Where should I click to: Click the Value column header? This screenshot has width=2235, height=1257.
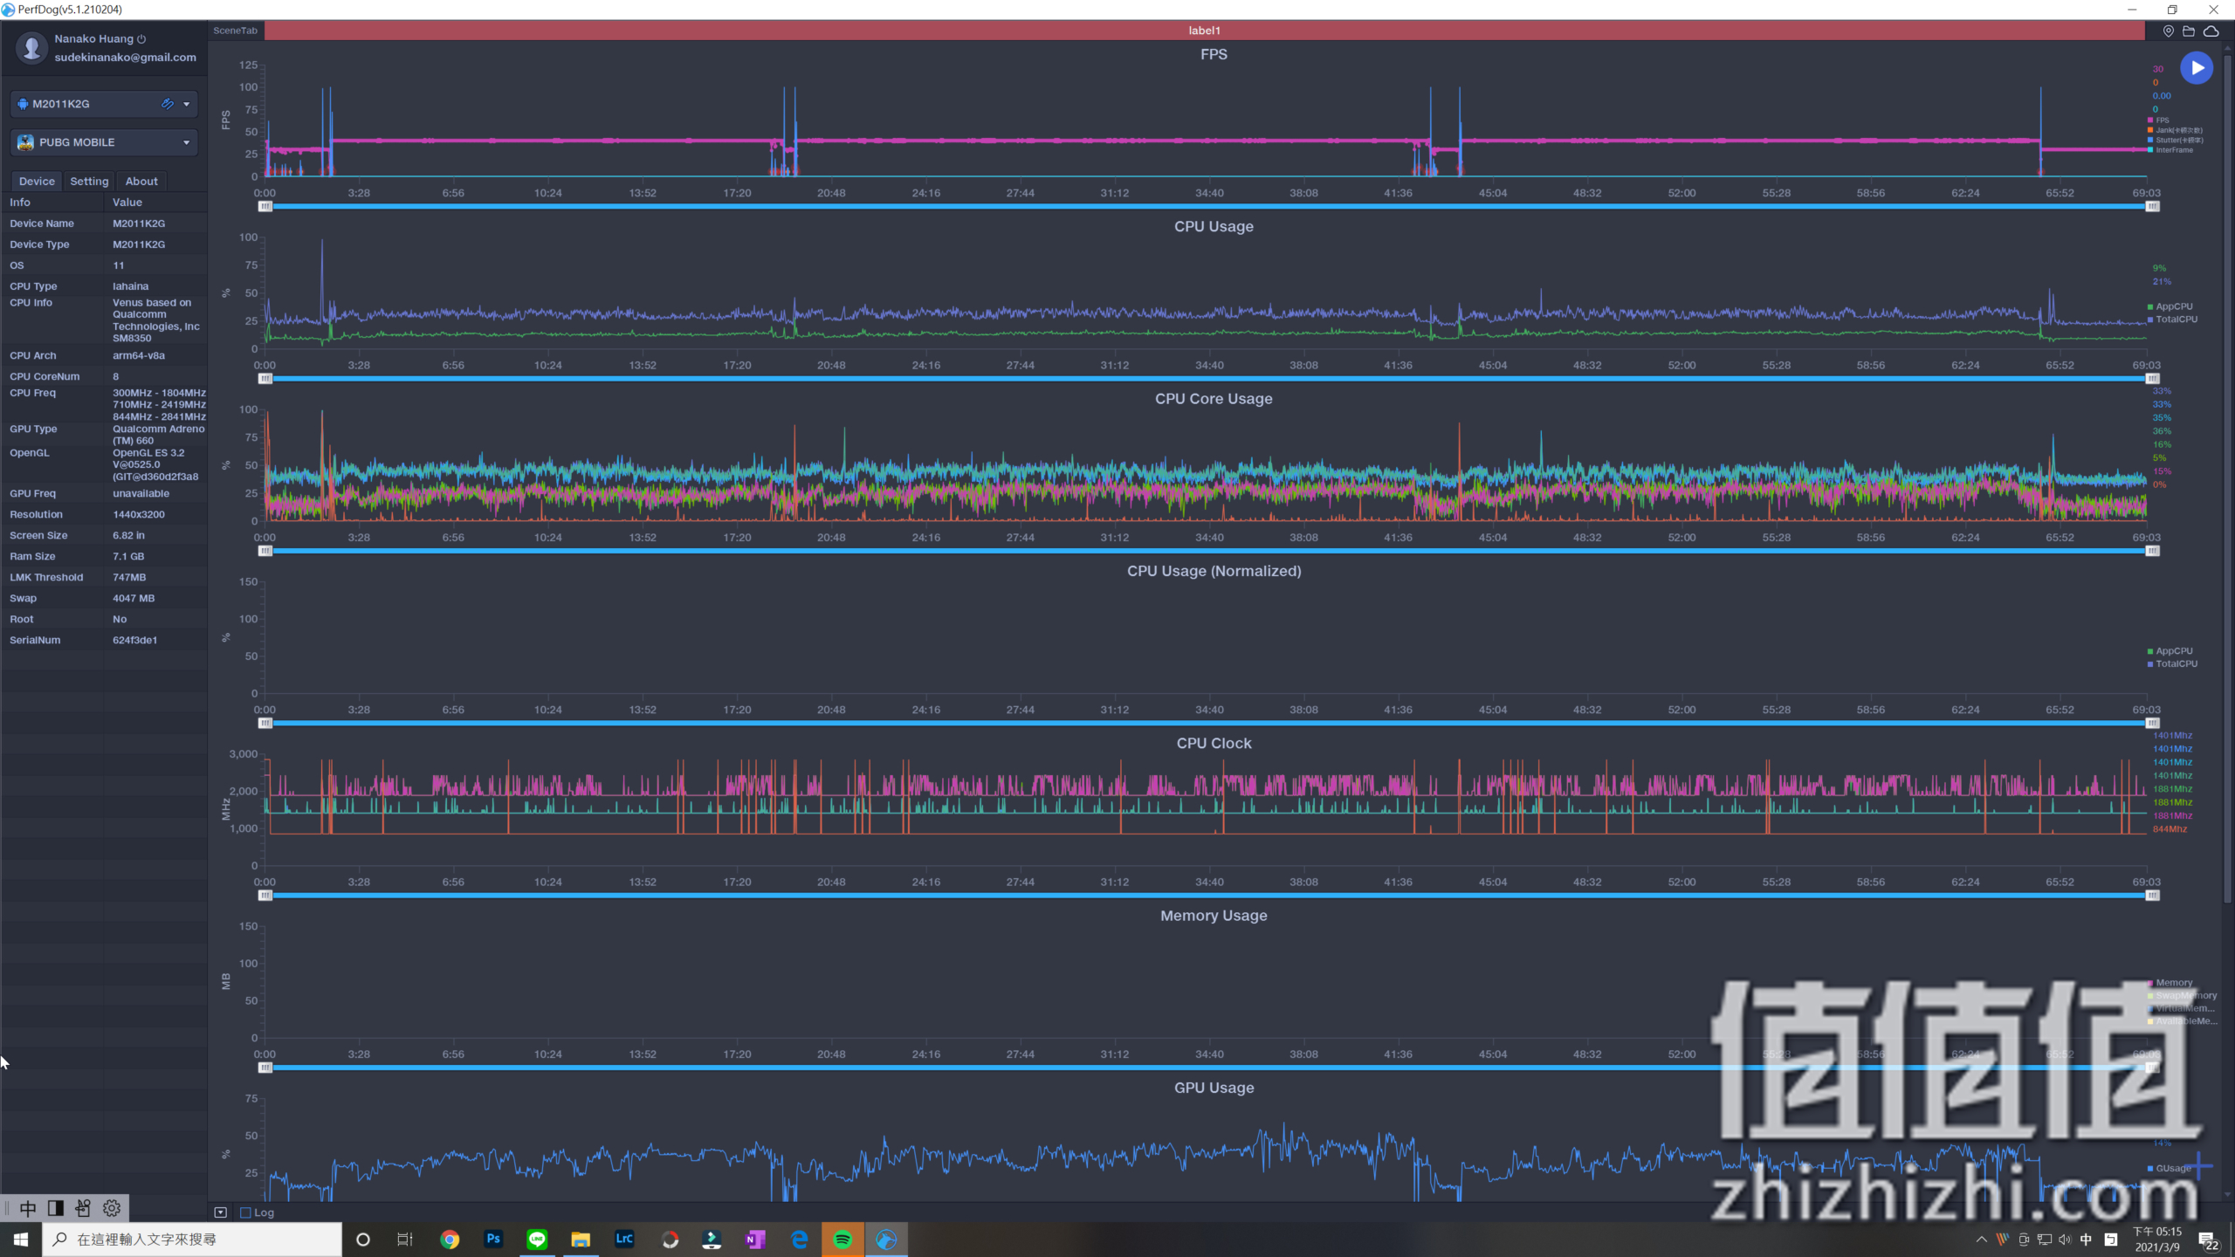coord(127,202)
